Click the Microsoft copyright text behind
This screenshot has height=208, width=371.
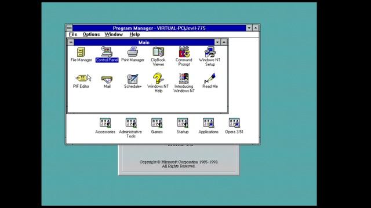[179, 164]
